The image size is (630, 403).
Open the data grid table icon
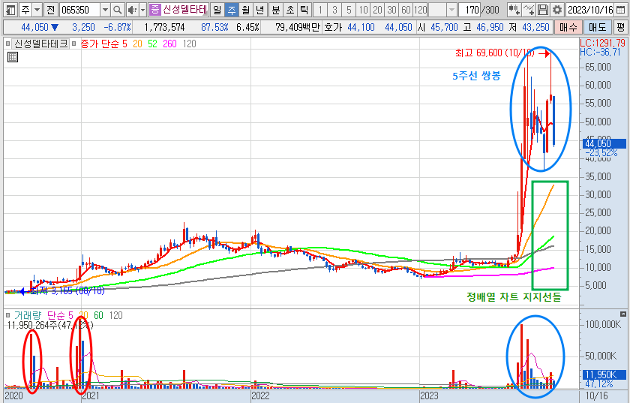pyautogui.click(x=13, y=57)
